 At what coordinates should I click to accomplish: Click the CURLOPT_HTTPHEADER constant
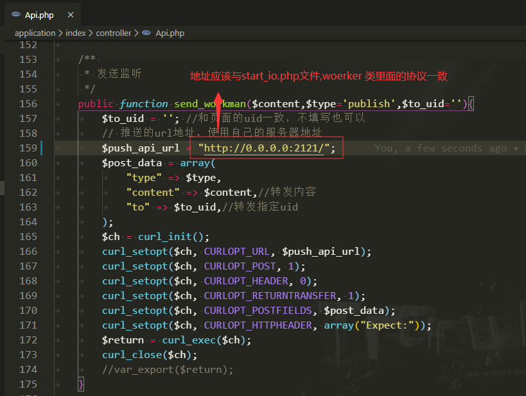point(258,325)
